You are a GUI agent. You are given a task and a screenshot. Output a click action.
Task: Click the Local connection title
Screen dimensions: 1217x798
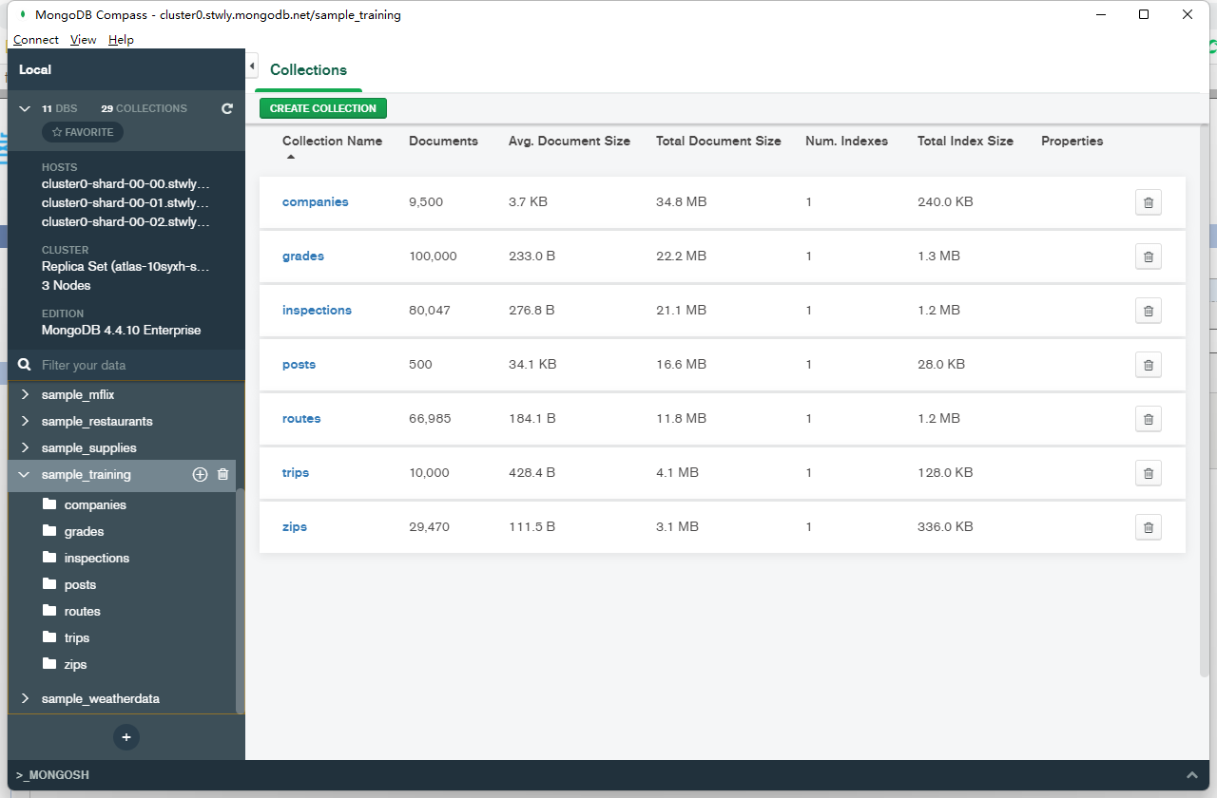point(35,70)
